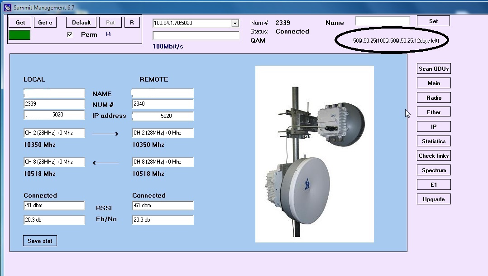Click the grayed Put button
This screenshot has height=276, width=488.
(110, 22)
